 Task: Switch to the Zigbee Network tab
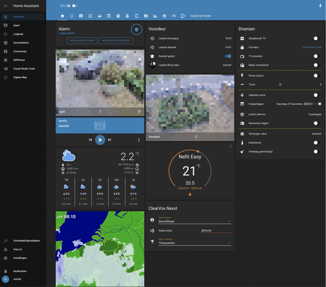(200, 16)
